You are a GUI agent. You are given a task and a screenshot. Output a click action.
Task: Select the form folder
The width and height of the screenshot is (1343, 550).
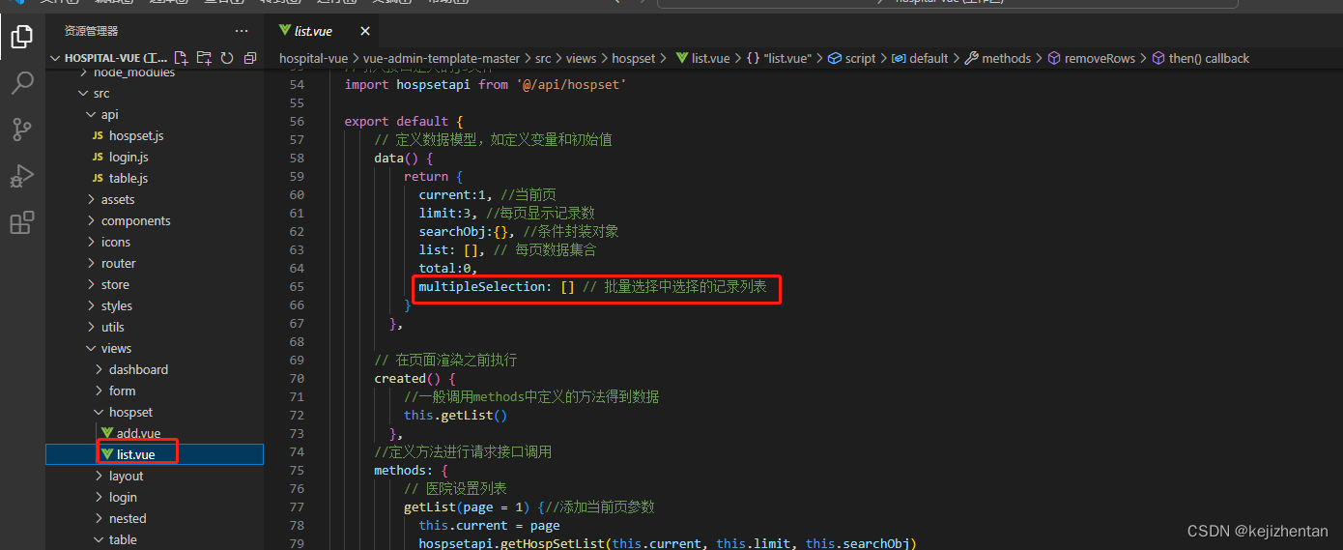click(122, 391)
